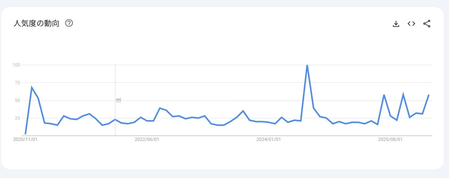Viewport: 449px width, 178px height.
Task: Click the 100 y-axis value label
Action: click(16, 65)
